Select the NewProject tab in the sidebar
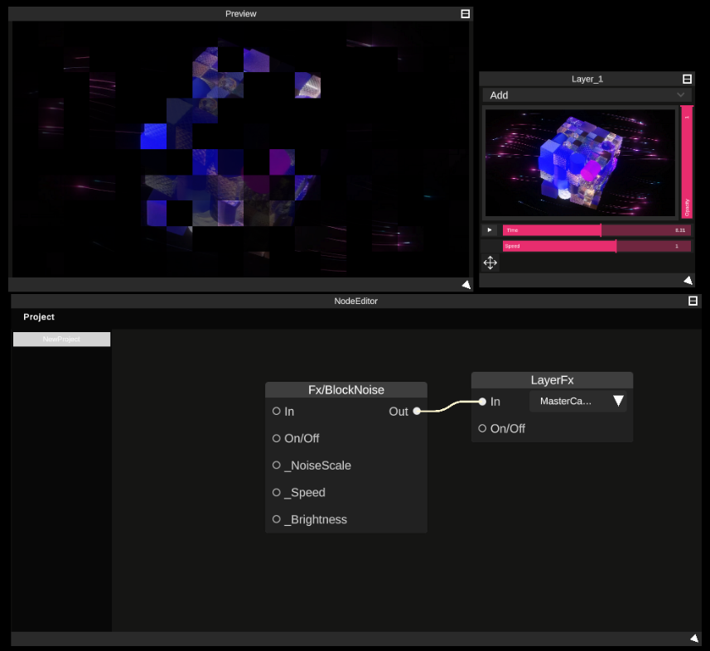This screenshot has width=710, height=651. point(61,339)
